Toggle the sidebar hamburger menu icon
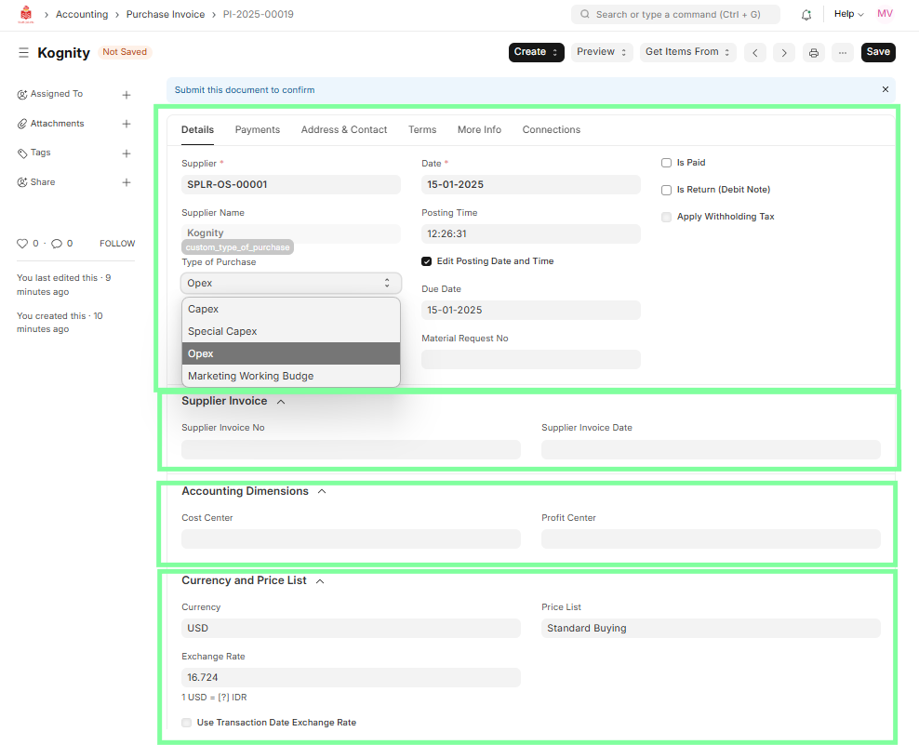Screen dimensions: 919x745 [x=23, y=53]
